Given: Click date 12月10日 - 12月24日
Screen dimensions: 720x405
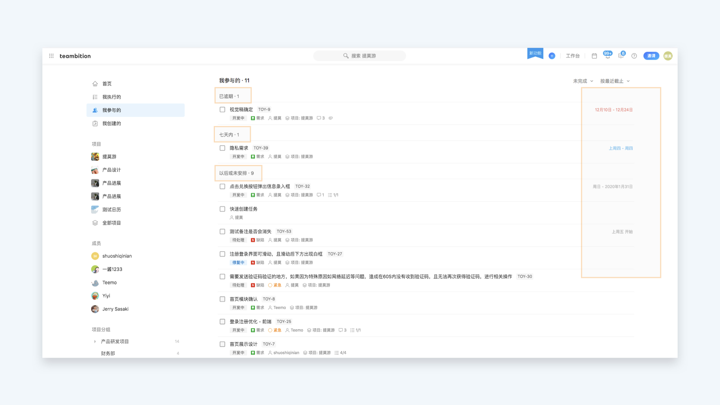Looking at the screenshot, I should click(x=613, y=110).
